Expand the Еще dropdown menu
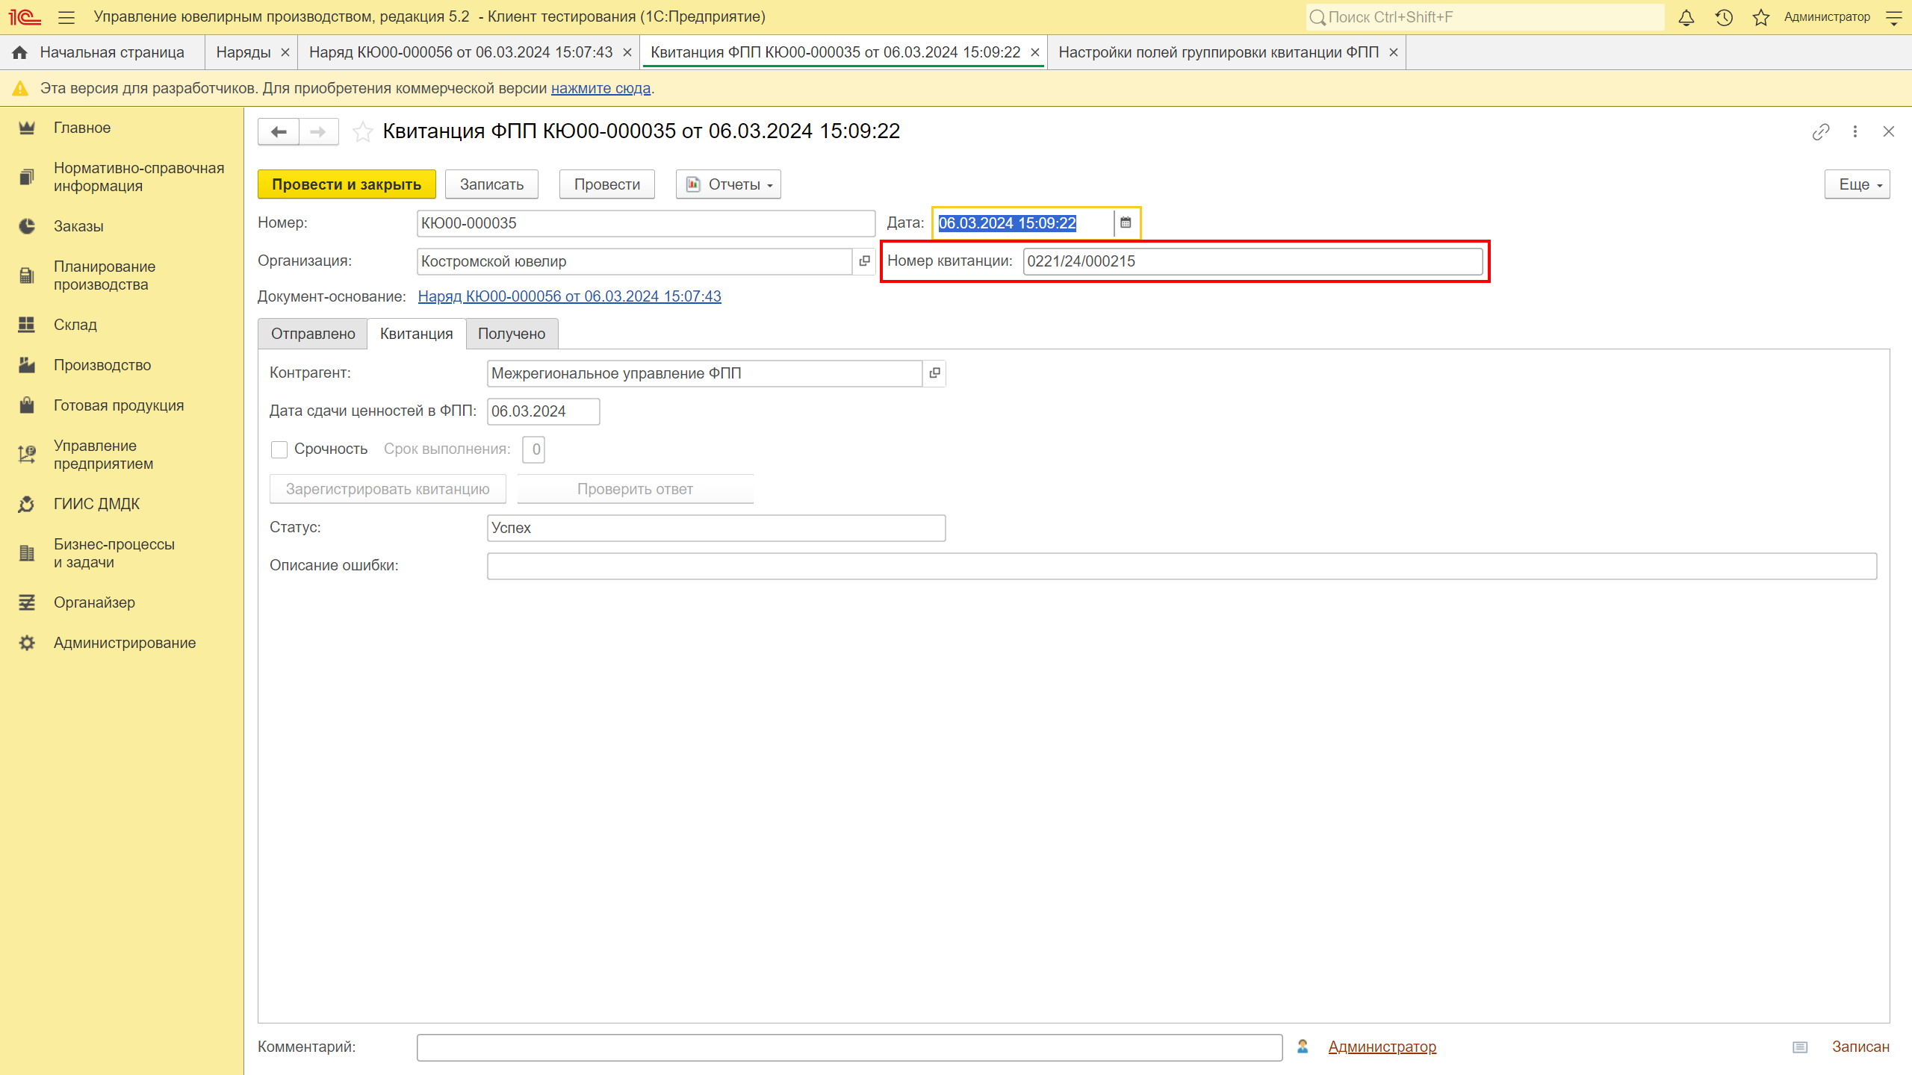Viewport: 1912px width, 1075px height. 1857,184
